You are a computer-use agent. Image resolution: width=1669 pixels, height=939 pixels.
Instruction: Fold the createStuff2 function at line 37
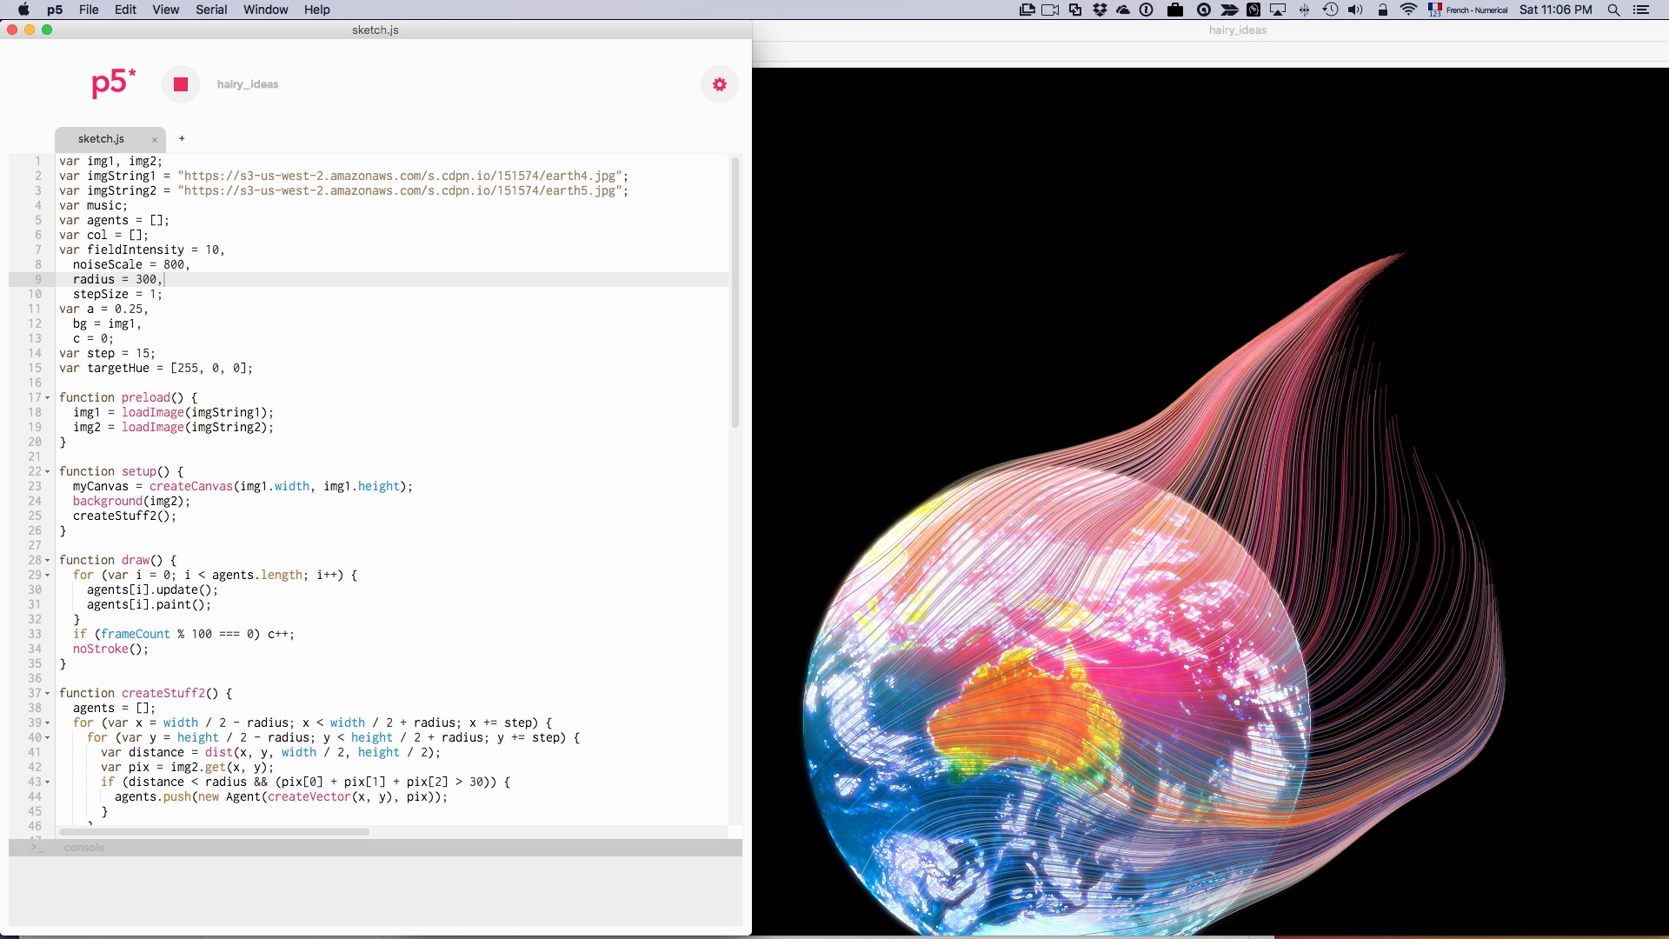tap(48, 694)
